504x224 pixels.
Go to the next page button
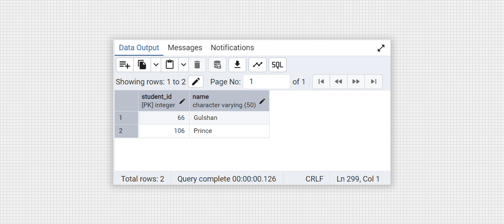[356, 82]
